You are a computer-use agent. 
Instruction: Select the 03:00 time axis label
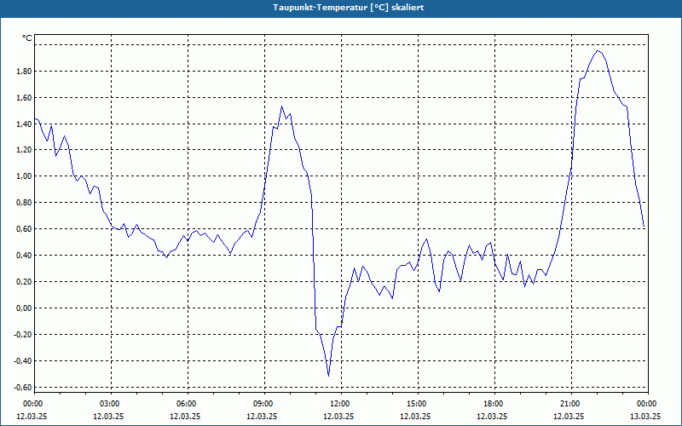coord(111,404)
